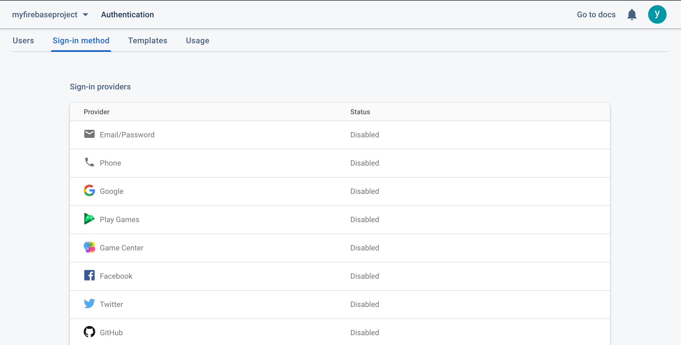Expand the myfirebaseproject project dropdown
Screen dimensions: 681x345
pos(85,15)
